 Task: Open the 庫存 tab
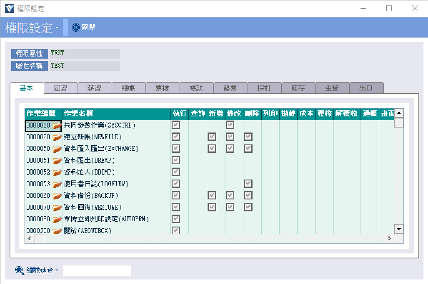click(x=298, y=88)
